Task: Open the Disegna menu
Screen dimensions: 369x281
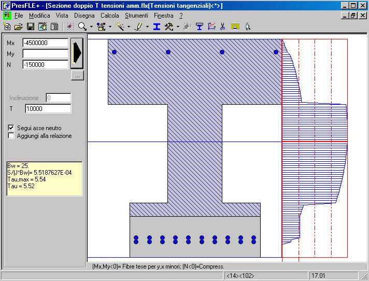Action: (84, 16)
